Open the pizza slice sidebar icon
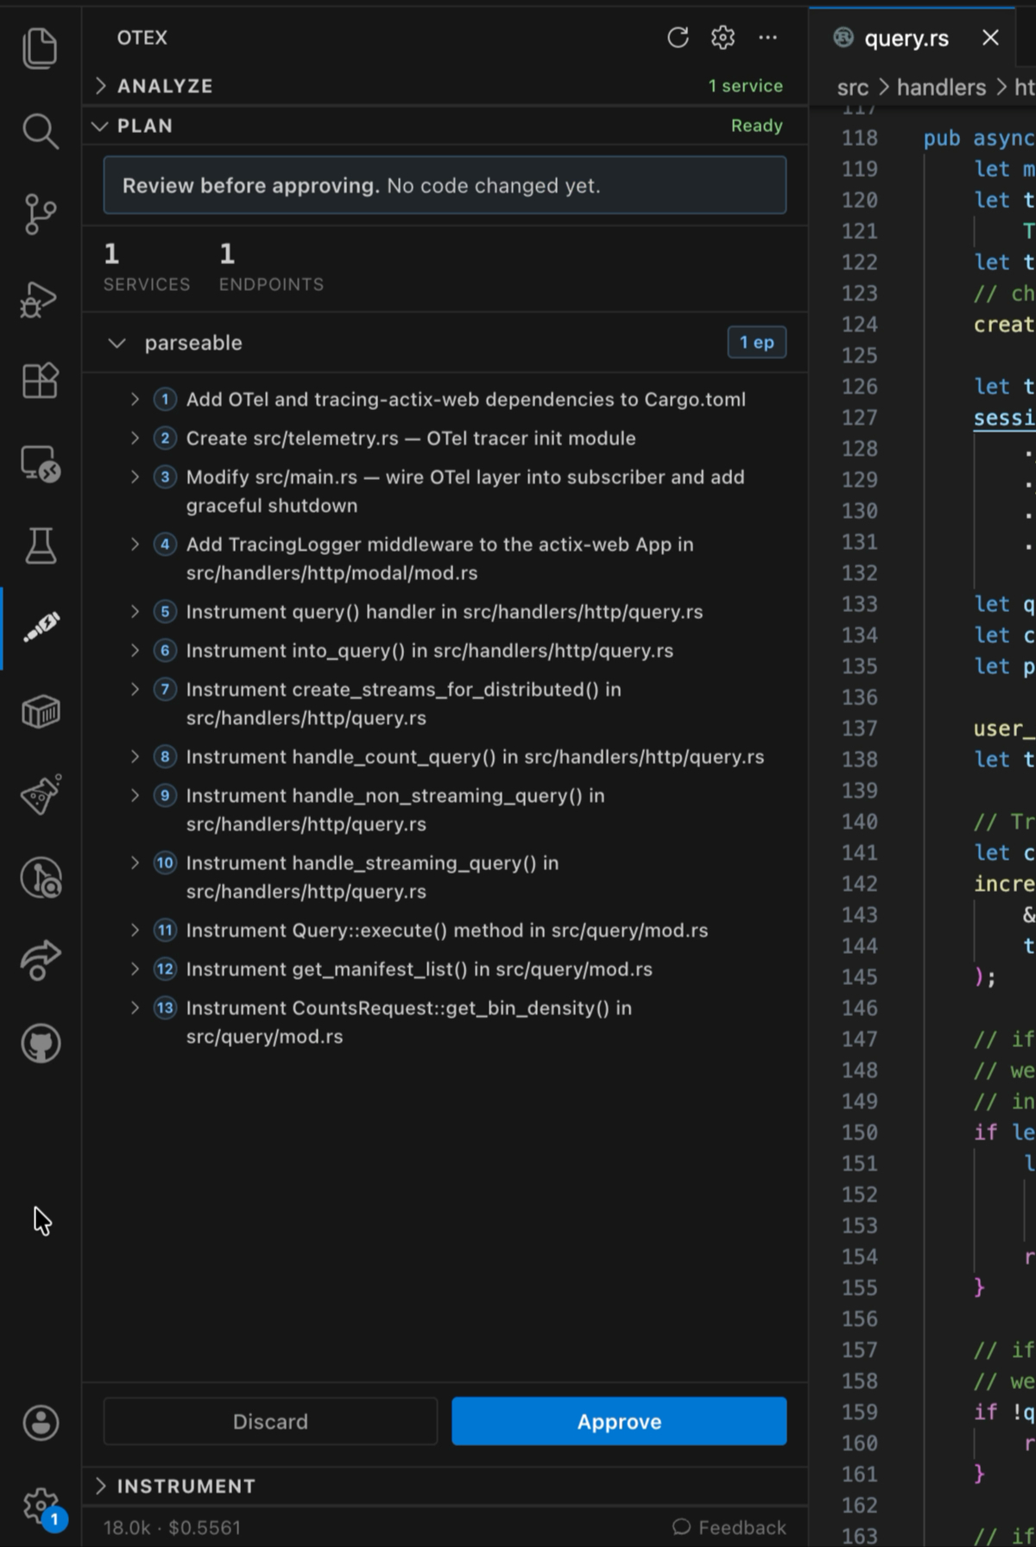1036x1547 pixels. [40, 794]
